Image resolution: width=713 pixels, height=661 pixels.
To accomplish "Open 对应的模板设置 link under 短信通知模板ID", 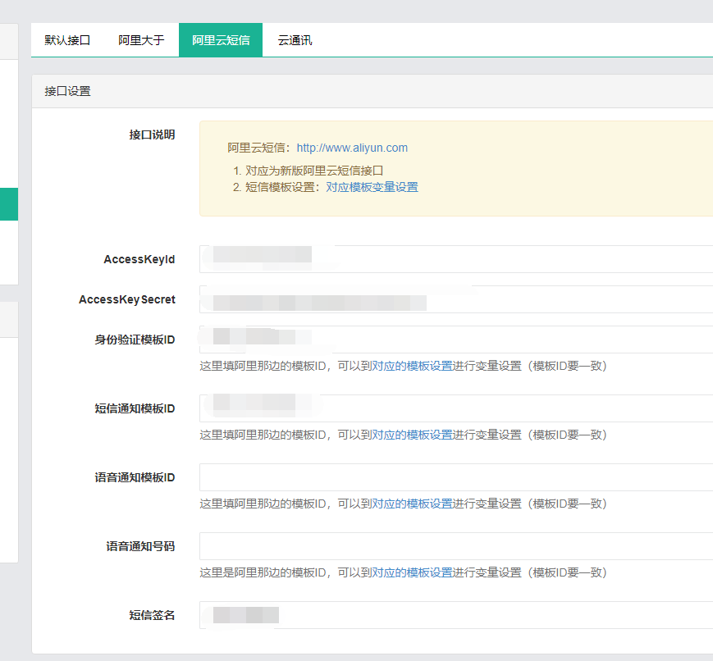I will click(412, 435).
